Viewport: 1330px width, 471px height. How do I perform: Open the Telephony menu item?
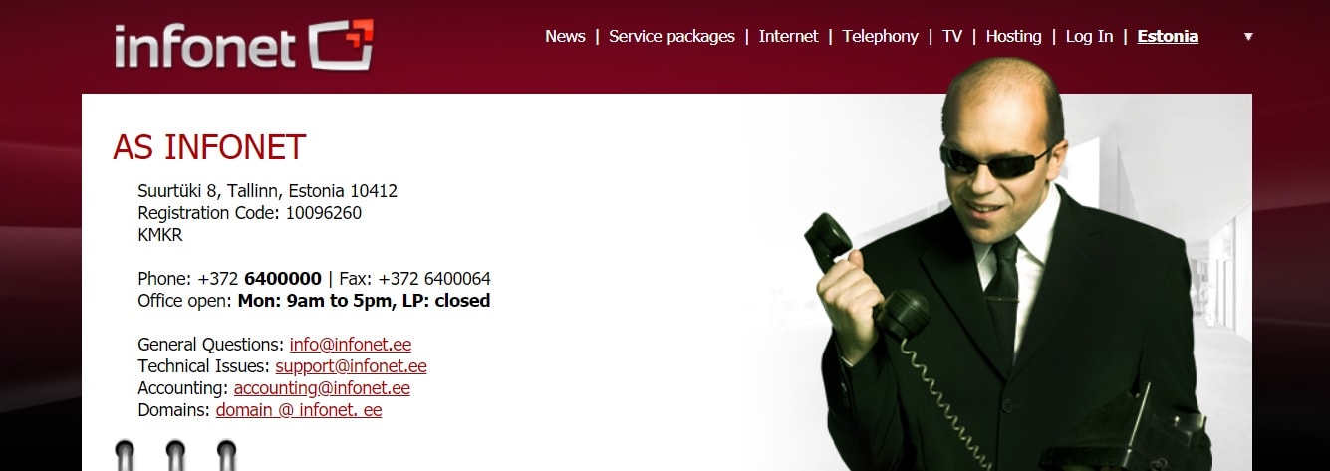click(x=880, y=36)
